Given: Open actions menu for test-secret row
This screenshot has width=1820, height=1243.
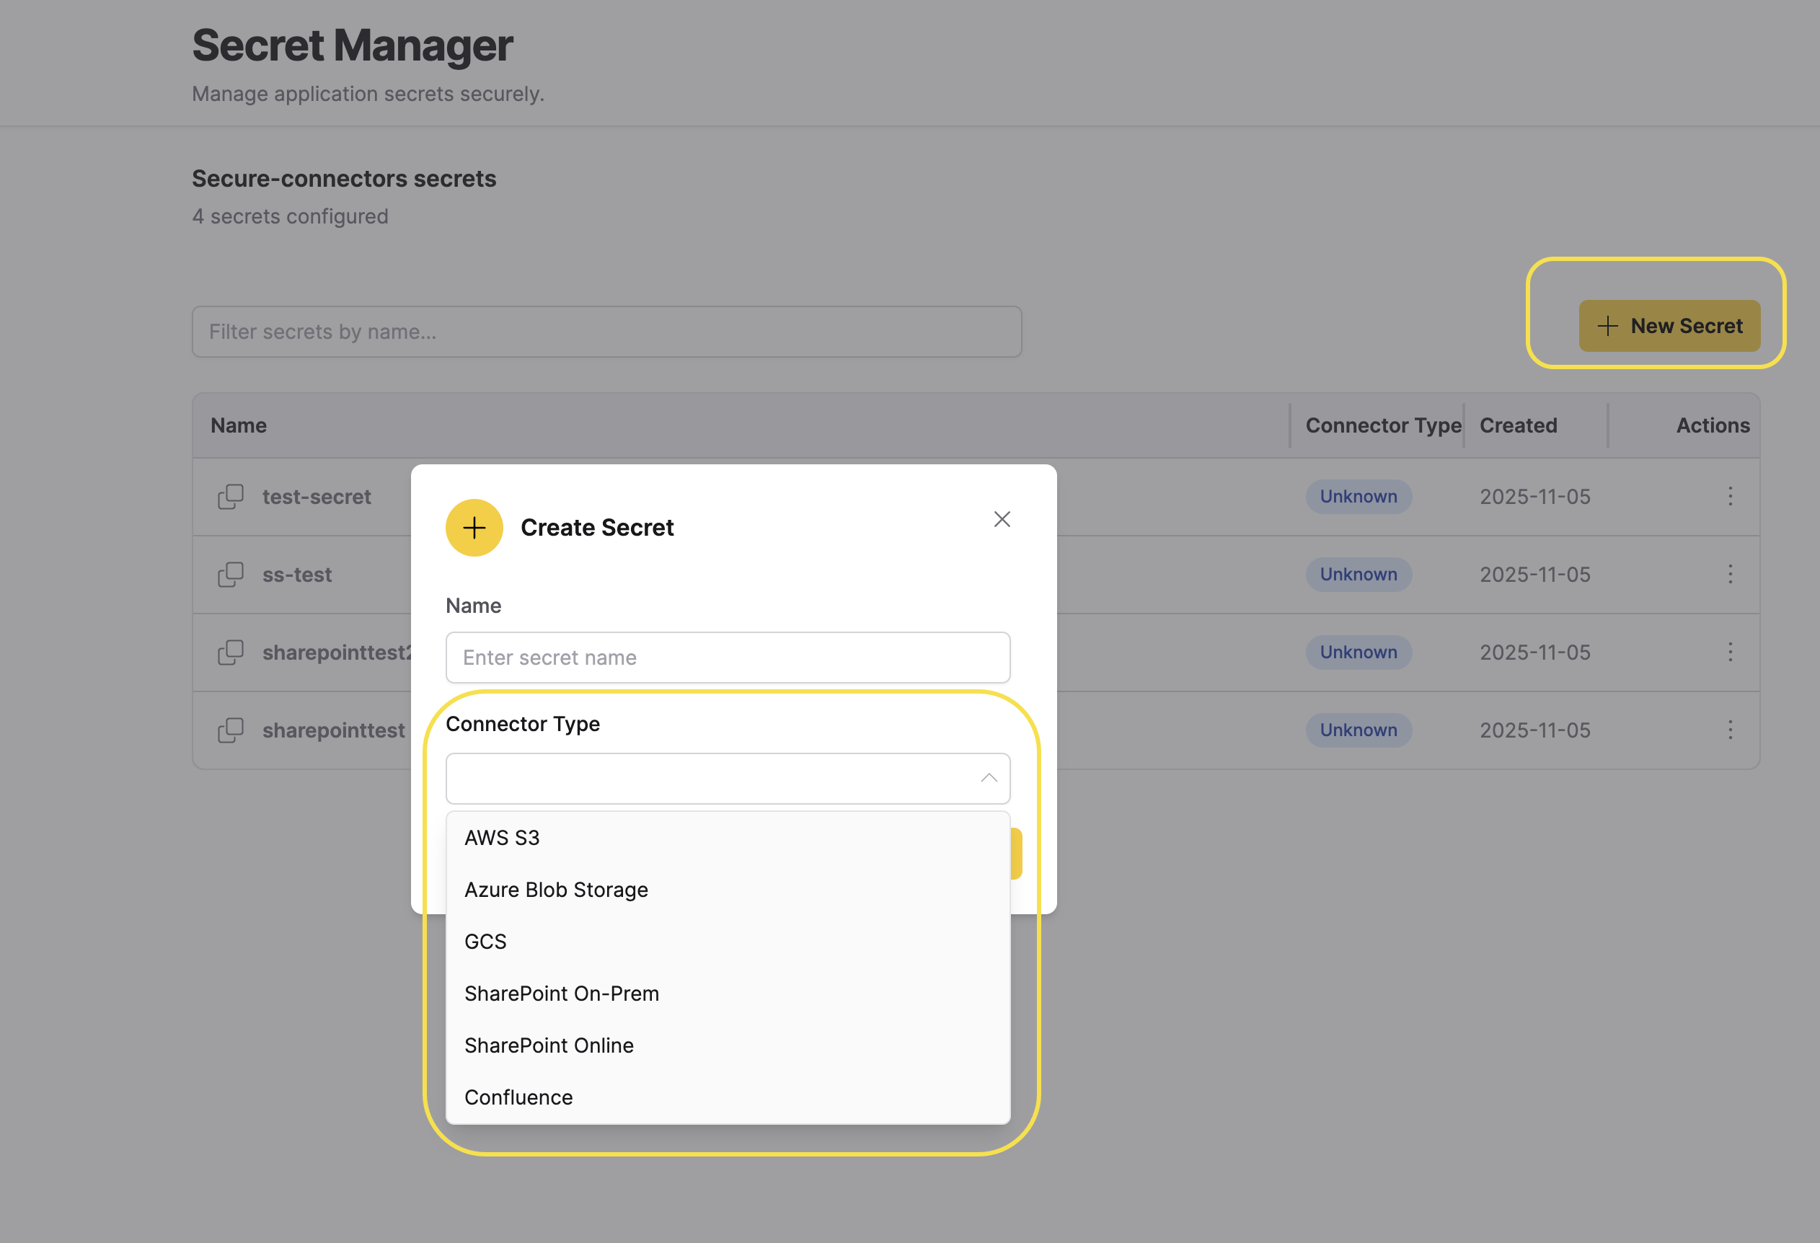Looking at the screenshot, I should click(1730, 497).
